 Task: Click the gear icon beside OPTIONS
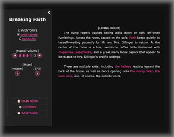(20, 107)
